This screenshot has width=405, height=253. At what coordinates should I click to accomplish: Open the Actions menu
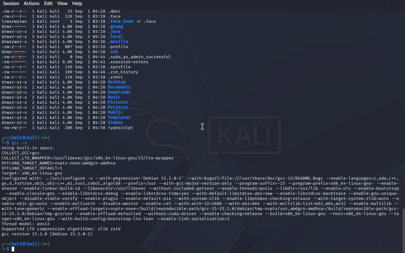pyautogui.click(x=32, y=3)
